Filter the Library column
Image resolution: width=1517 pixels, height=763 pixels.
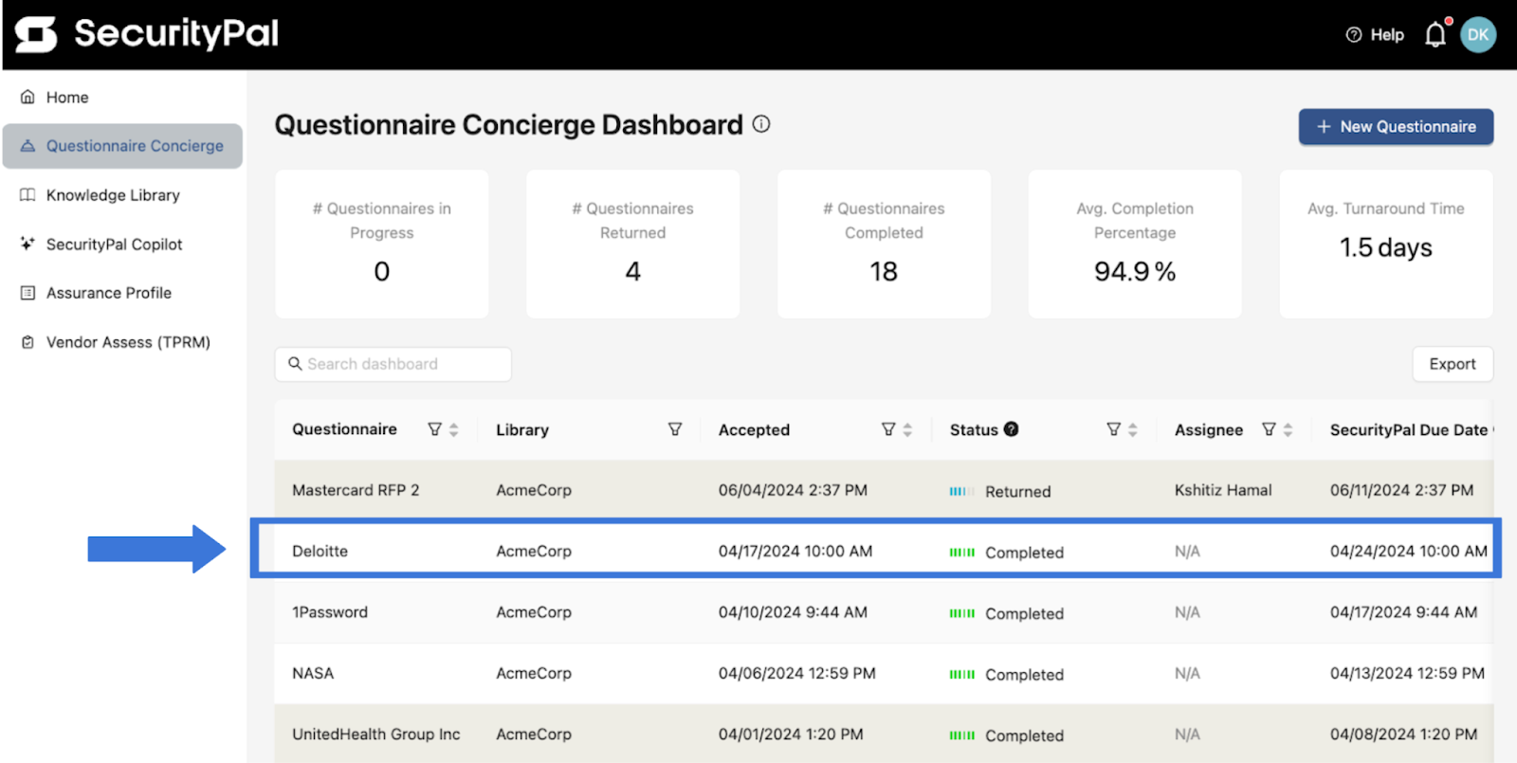pos(675,429)
